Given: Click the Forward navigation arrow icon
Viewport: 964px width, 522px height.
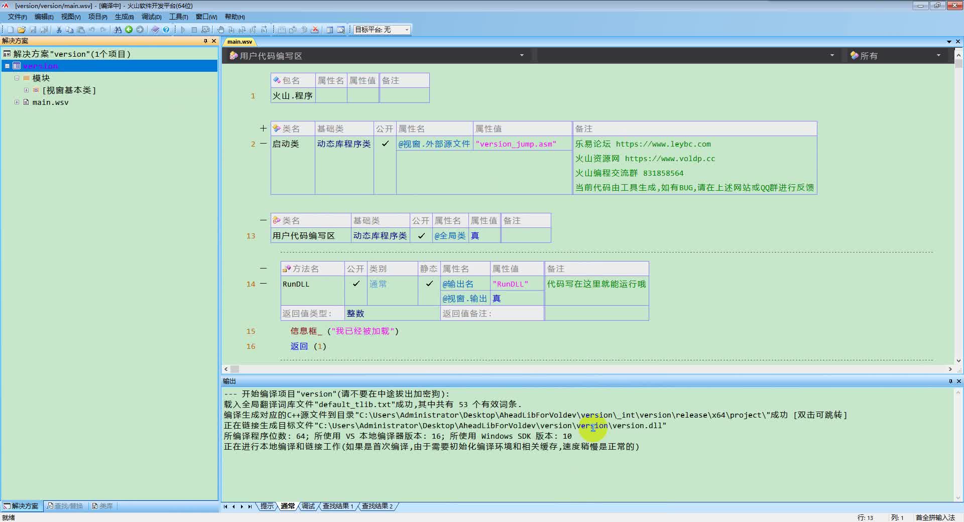Looking at the screenshot, I should (x=140, y=30).
